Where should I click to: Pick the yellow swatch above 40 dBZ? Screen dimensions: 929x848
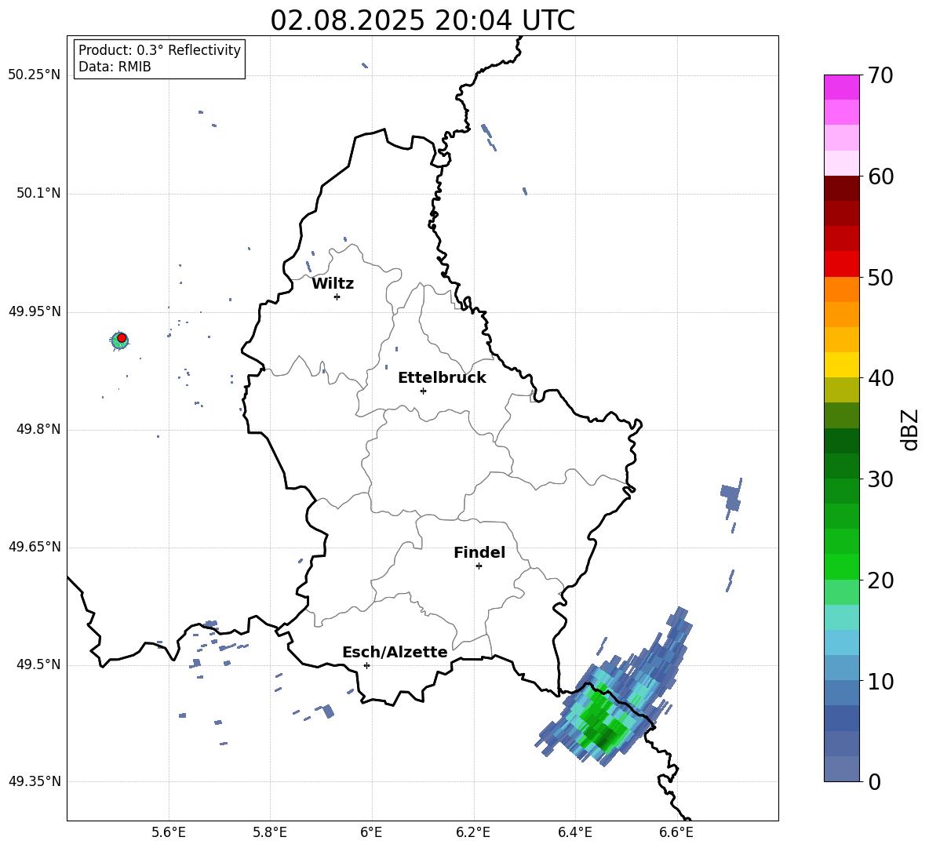[x=841, y=366]
